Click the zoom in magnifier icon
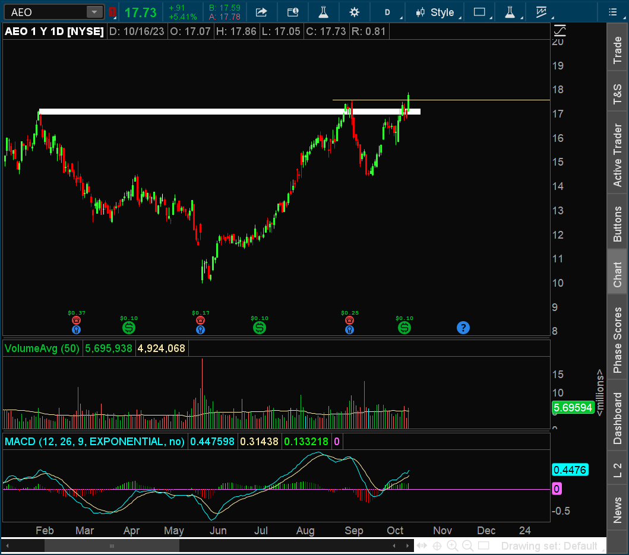 point(452,546)
